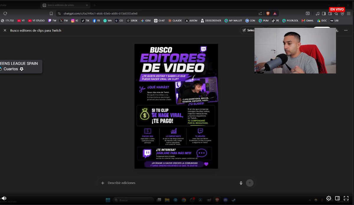The height and width of the screenshot is (205, 354).
Task: Open File Explorer from the taskbar
Action: (x=167, y=200)
